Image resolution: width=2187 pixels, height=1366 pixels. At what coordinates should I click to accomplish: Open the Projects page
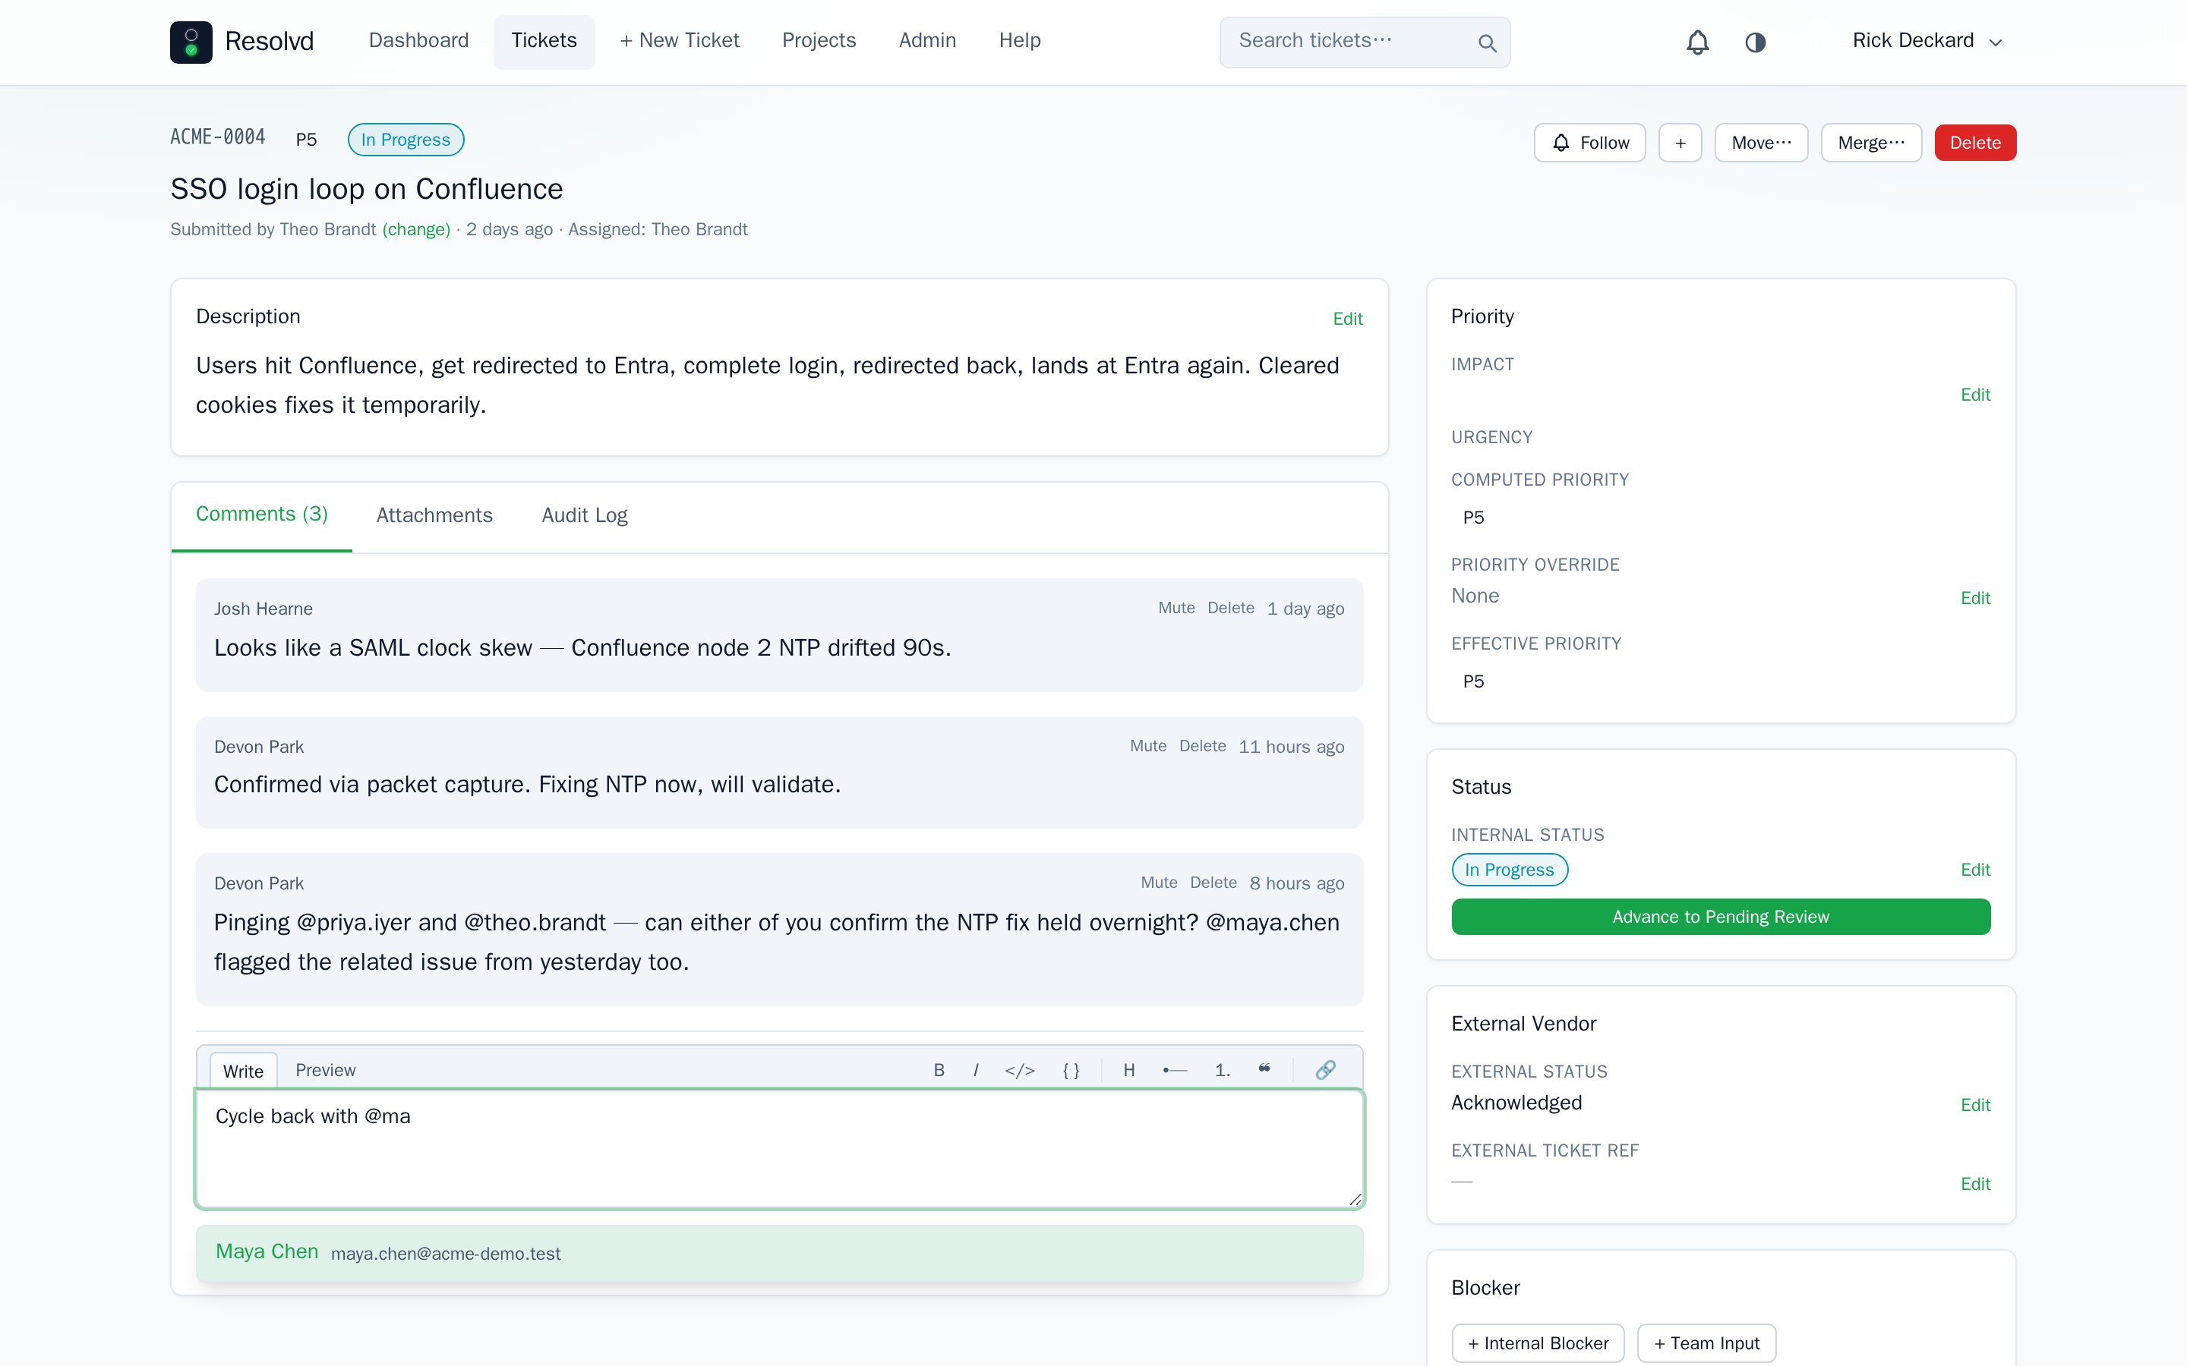[x=819, y=41]
